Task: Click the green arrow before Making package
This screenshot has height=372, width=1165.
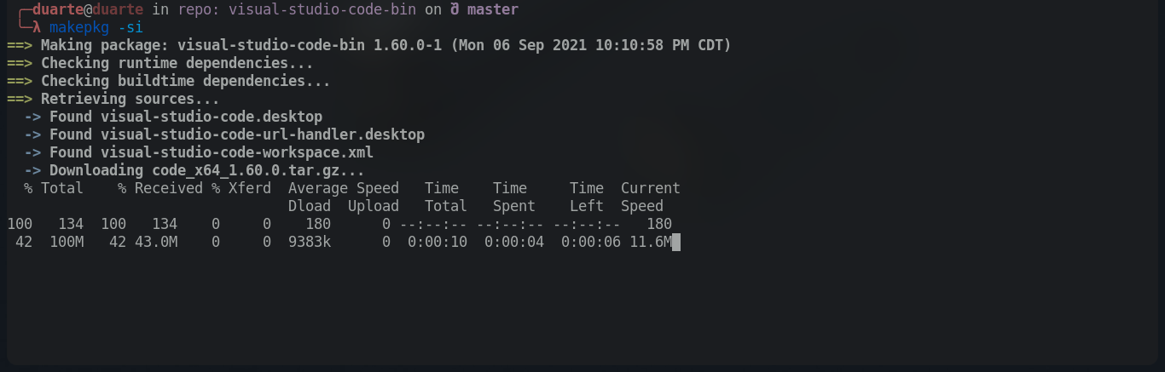Action: tap(20, 45)
